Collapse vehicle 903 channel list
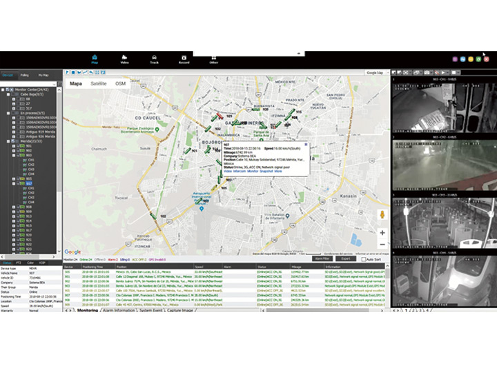497x379 pixels. tap(14, 155)
